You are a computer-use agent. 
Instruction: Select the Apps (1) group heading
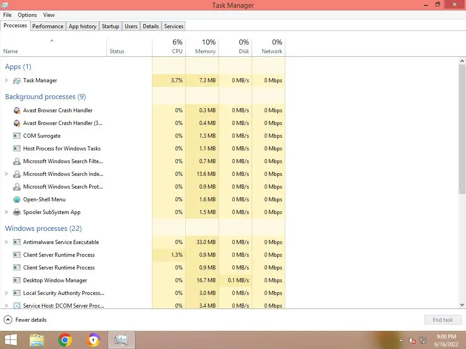pyautogui.click(x=18, y=67)
